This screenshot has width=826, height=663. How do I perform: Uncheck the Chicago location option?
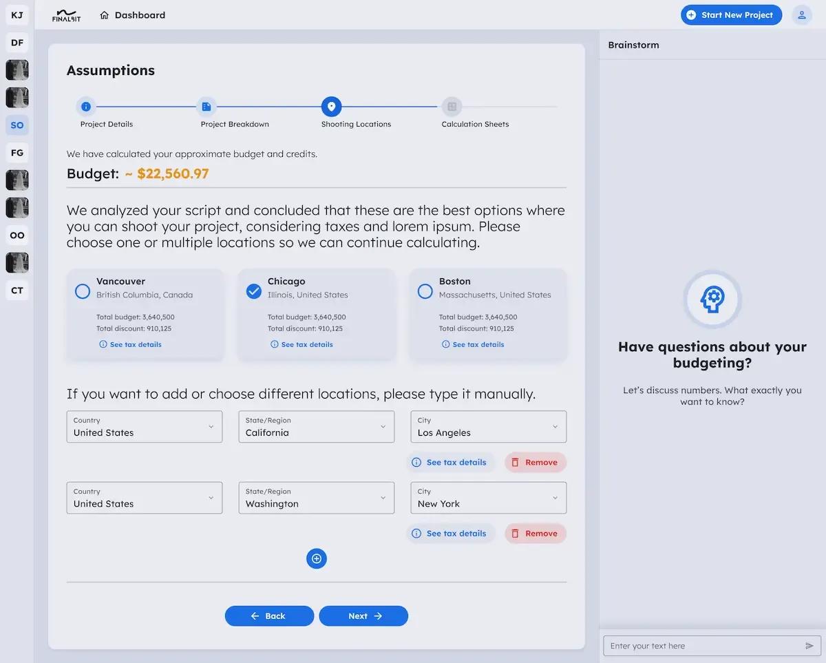254,291
